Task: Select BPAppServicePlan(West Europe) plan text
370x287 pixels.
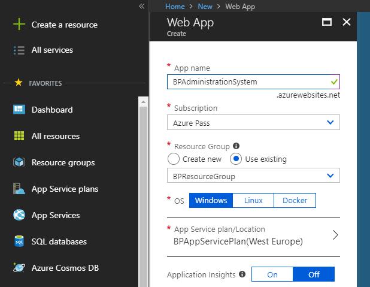Action: point(238,241)
